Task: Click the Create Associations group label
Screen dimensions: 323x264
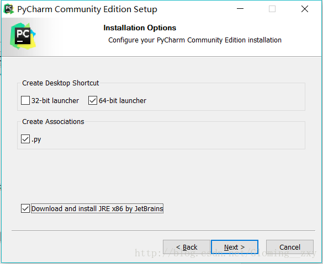Action: click(x=53, y=122)
